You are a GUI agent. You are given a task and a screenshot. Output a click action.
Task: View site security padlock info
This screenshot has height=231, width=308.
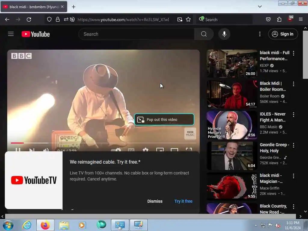(x=57, y=20)
